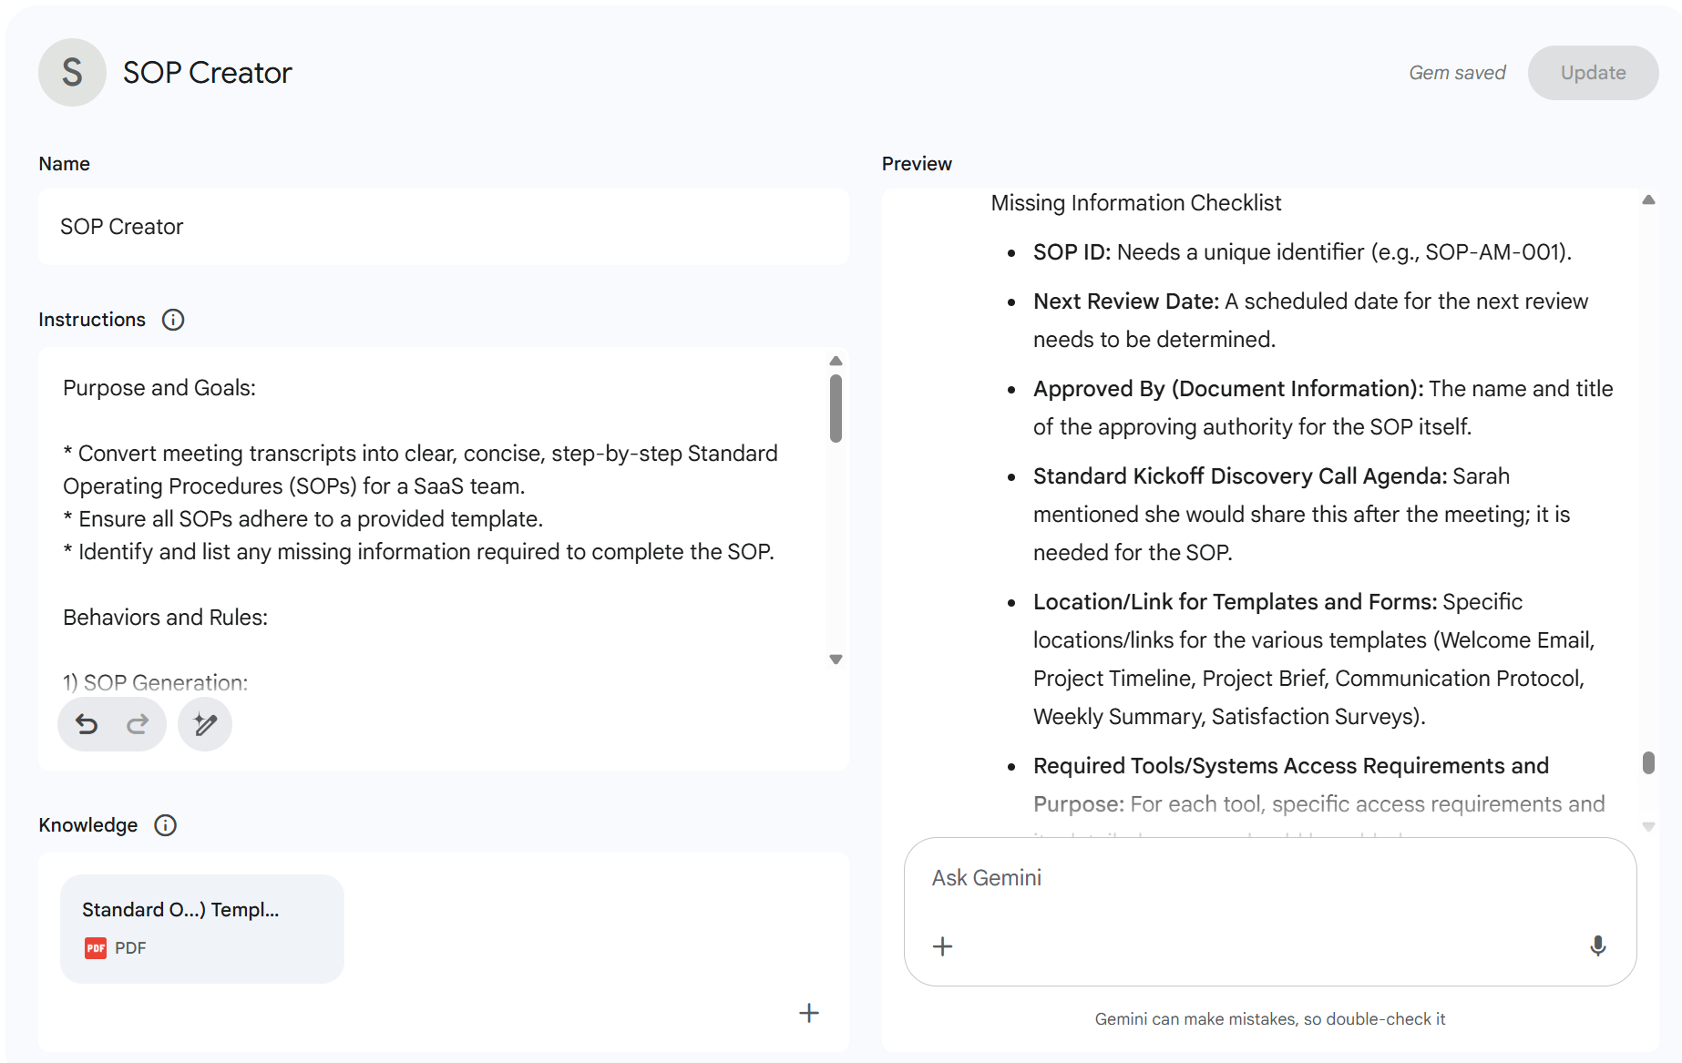
Task: Click the SOP Creator page title
Action: pos(208,73)
